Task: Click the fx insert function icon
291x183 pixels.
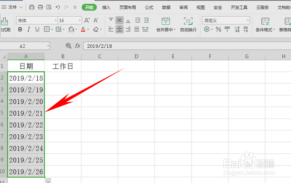Action: click(77, 46)
